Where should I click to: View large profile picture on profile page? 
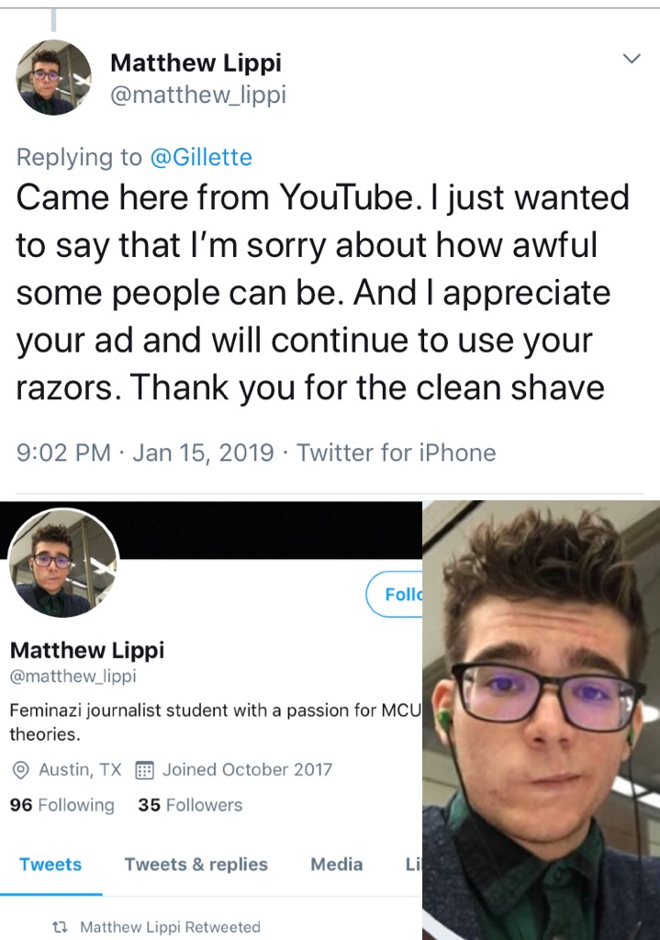pyautogui.click(x=63, y=564)
